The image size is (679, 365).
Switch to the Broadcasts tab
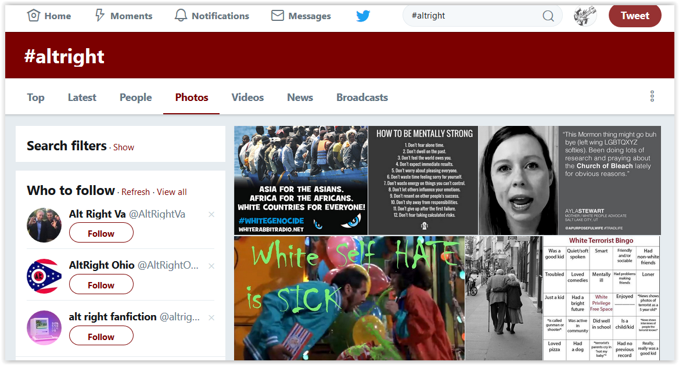pyautogui.click(x=362, y=97)
